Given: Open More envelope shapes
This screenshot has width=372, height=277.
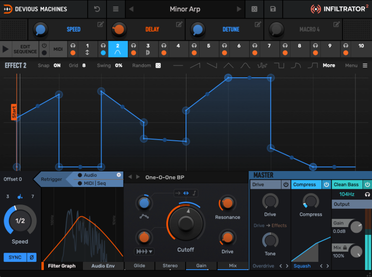Looking at the screenshot, I should click(329, 66).
